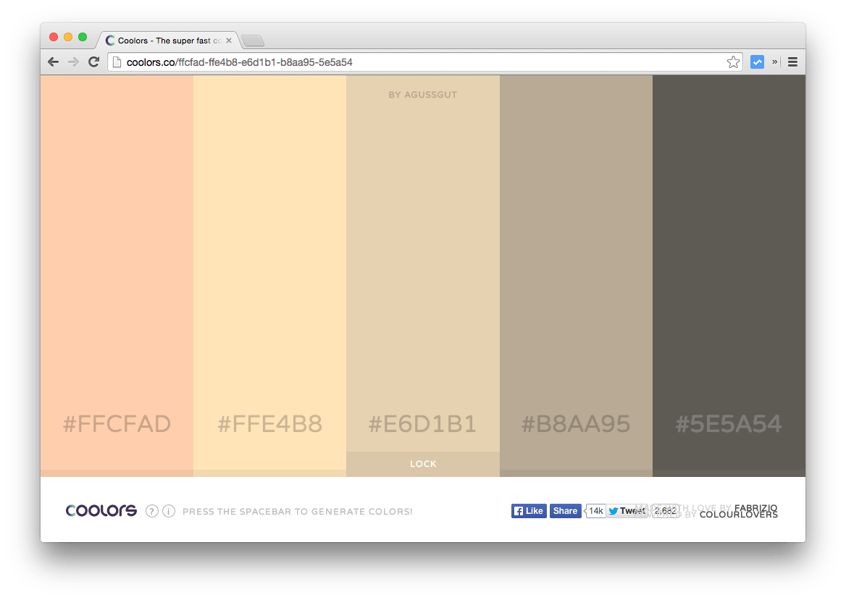846x600 pixels.
Task: Click the browser back arrow
Action: click(x=53, y=62)
